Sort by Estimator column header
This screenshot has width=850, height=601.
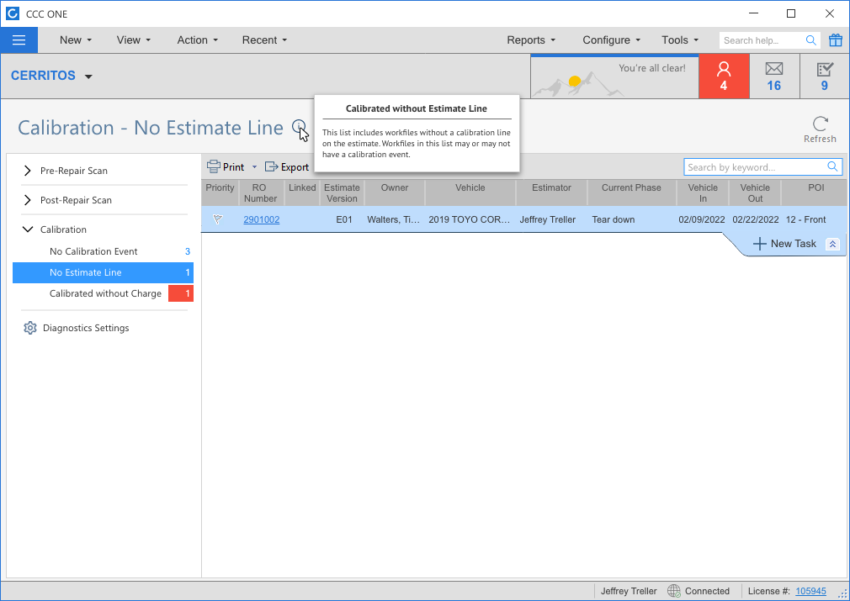(551, 192)
